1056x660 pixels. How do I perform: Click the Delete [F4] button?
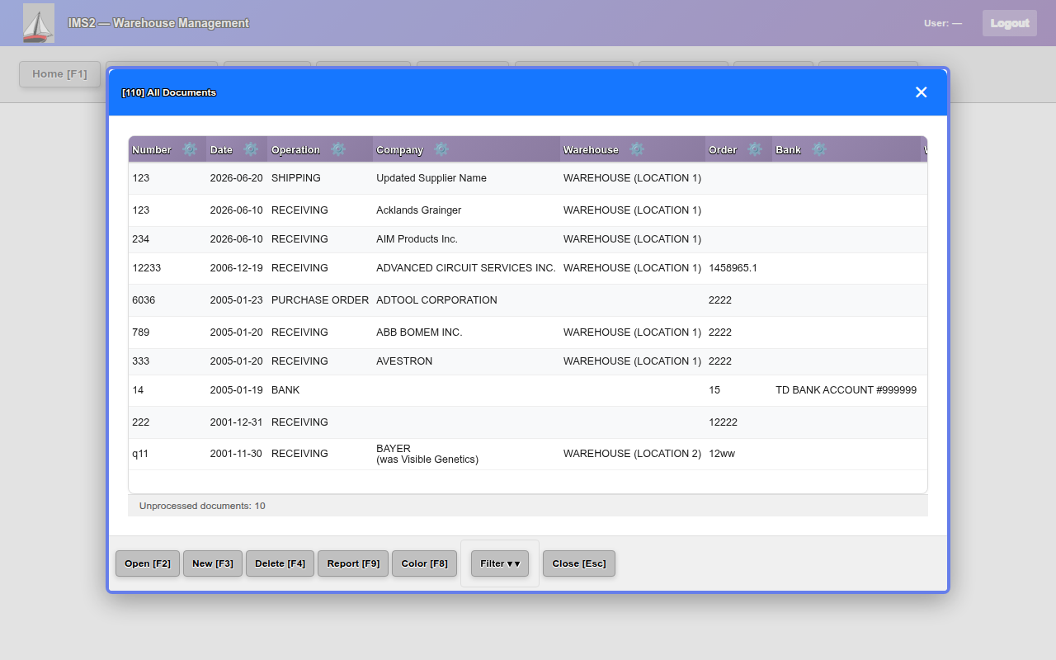(280, 563)
